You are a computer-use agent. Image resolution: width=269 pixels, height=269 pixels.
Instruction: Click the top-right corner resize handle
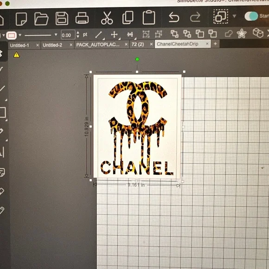point(184,72)
